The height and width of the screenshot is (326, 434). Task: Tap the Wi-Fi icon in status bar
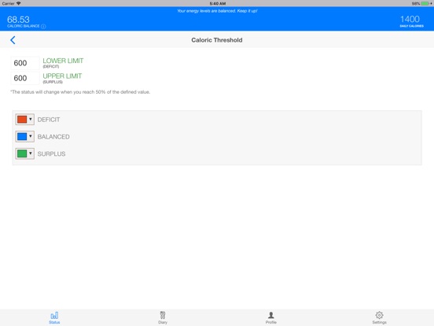pyautogui.click(x=19, y=3)
